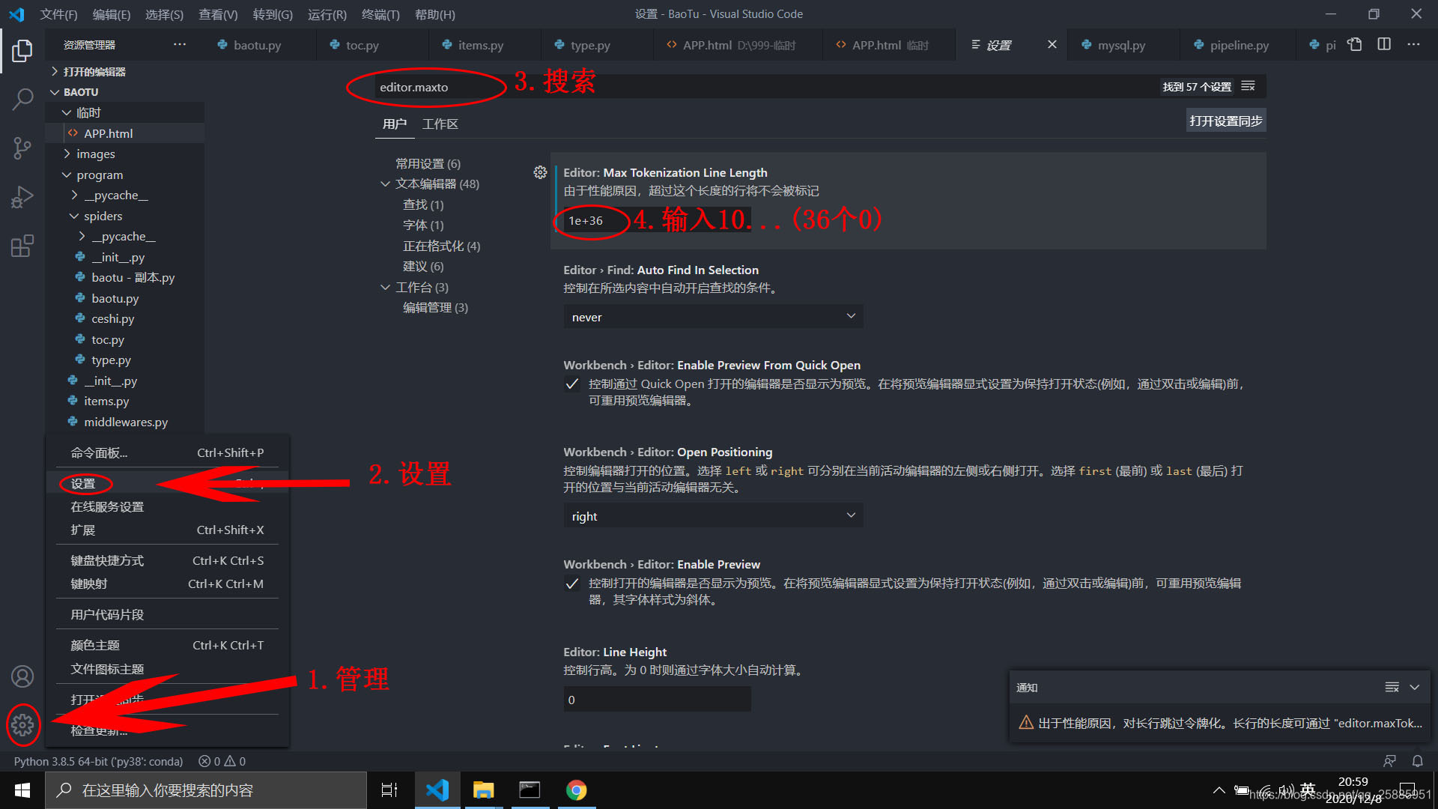Click the notification bell in status bar
This screenshot has width=1438, height=809.
pos(1417,761)
